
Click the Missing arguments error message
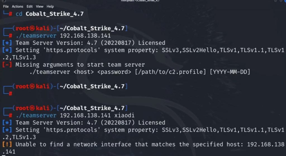coord(80,64)
